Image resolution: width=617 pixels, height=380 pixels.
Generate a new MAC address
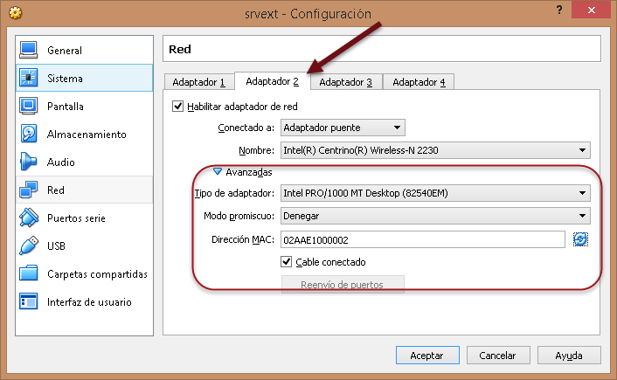pyautogui.click(x=580, y=239)
